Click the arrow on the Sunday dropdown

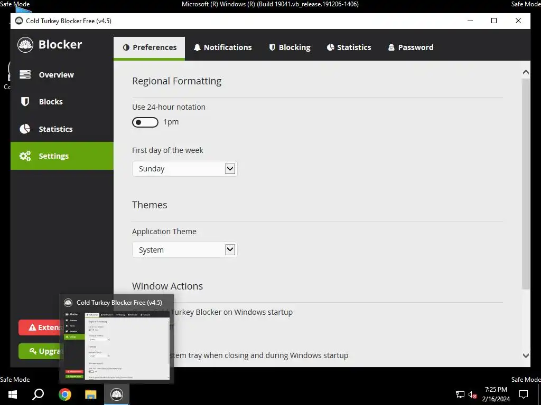(230, 169)
